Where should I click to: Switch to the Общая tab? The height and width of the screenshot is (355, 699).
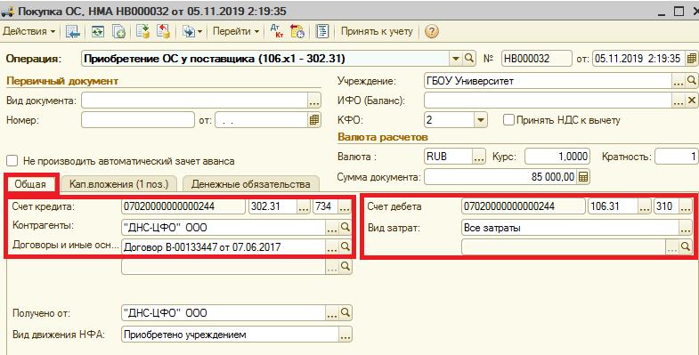tap(31, 184)
